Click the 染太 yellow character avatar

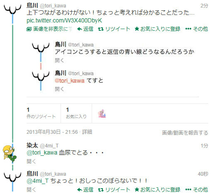pyautogui.click(x=10, y=154)
